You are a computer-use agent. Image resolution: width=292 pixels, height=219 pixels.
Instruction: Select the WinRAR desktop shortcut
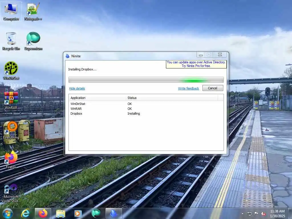(x=11, y=101)
